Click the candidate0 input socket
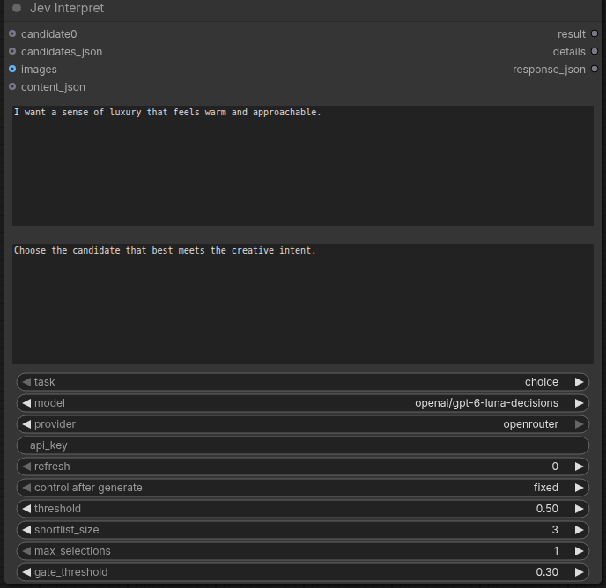 point(12,34)
